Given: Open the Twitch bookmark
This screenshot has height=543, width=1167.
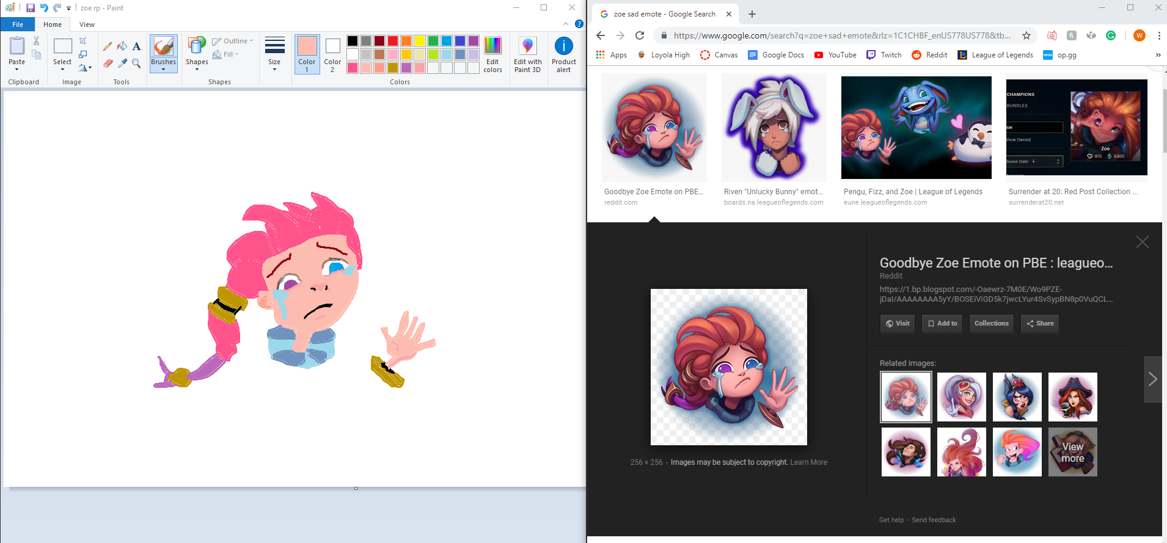Looking at the screenshot, I should [x=884, y=55].
